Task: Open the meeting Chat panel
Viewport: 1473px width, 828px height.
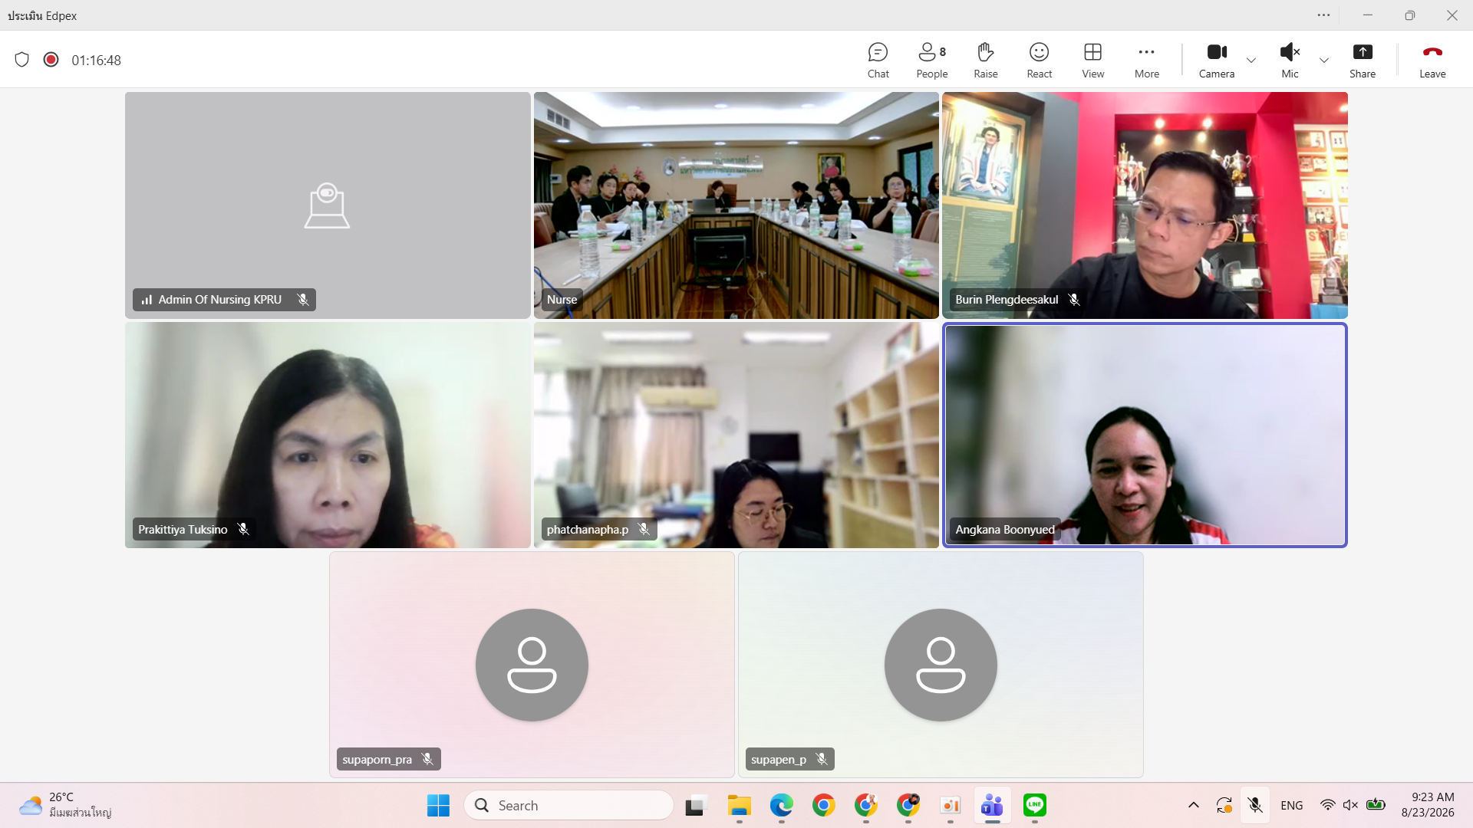Action: pyautogui.click(x=878, y=61)
